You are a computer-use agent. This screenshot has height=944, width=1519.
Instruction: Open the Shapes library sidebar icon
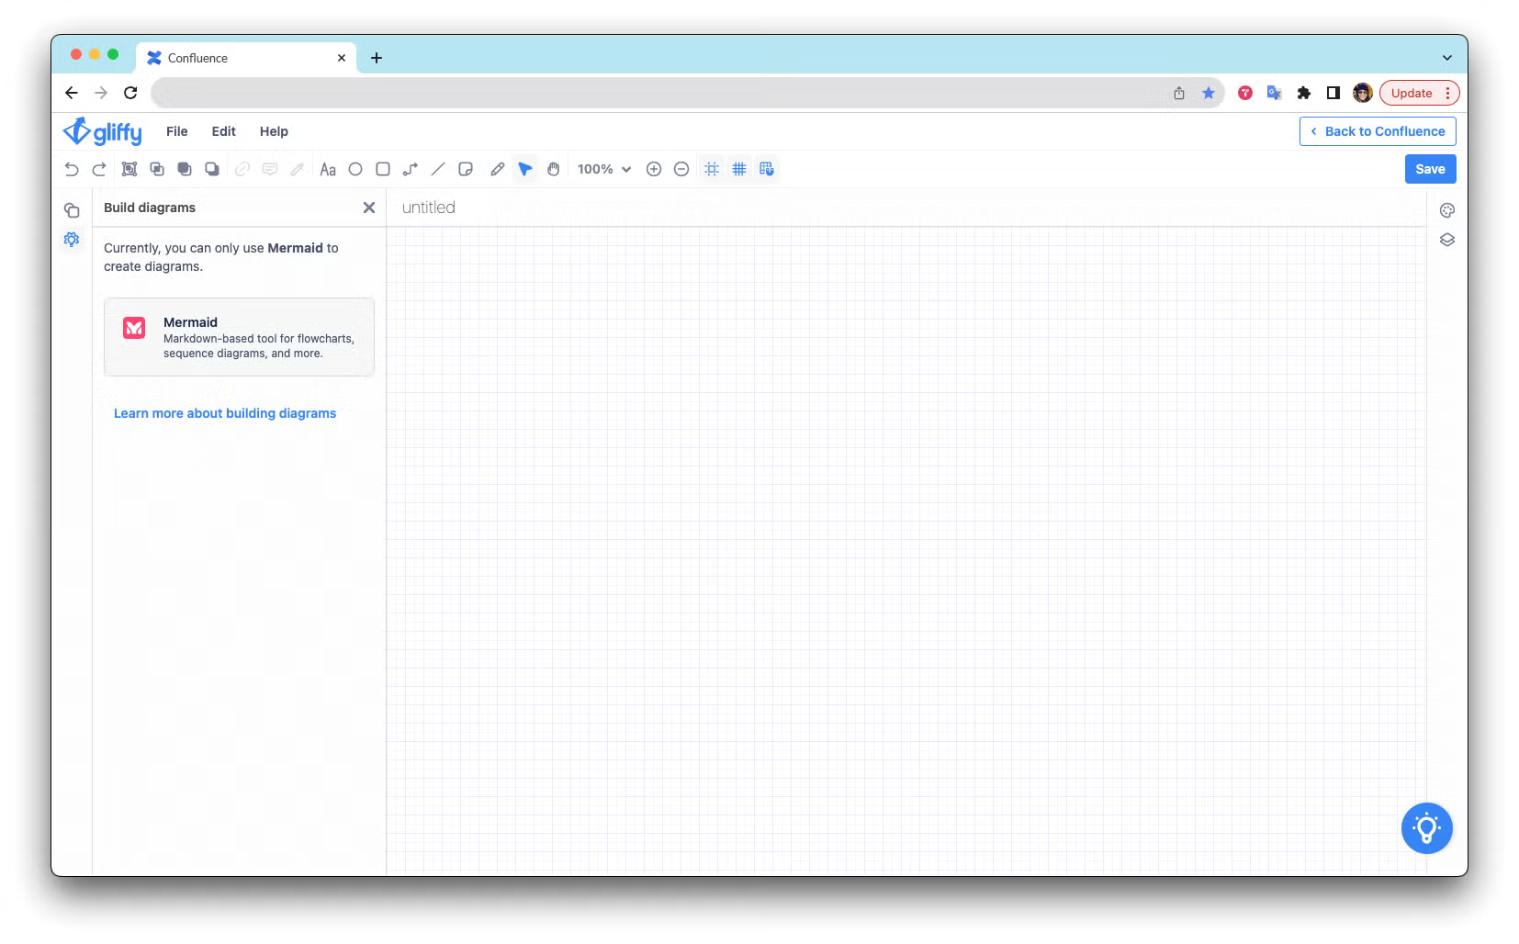coord(72,210)
